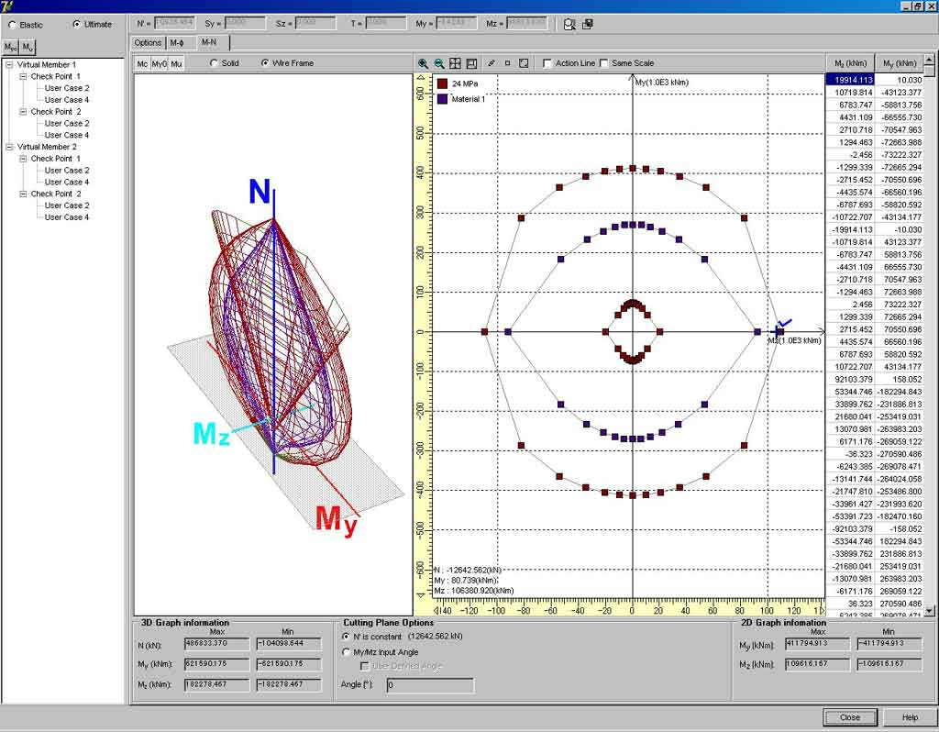This screenshot has height=732, width=939.
Task: Click the zoom out magnifier icon
Action: (439, 63)
